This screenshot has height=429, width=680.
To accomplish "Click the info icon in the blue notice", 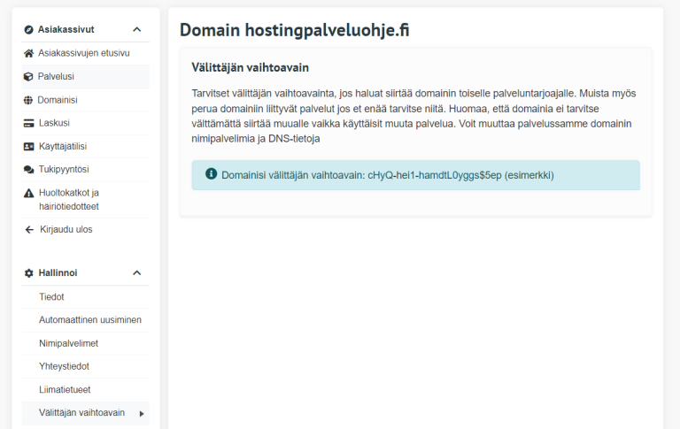I will [x=211, y=174].
